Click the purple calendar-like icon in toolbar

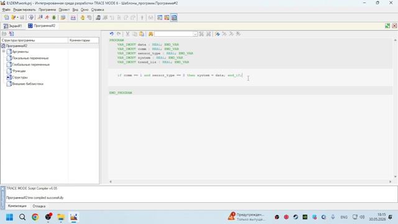pyautogui.click(x=73, y=17)
